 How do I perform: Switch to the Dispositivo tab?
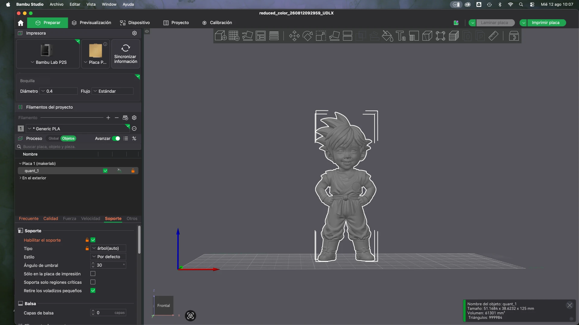point(135,23)
